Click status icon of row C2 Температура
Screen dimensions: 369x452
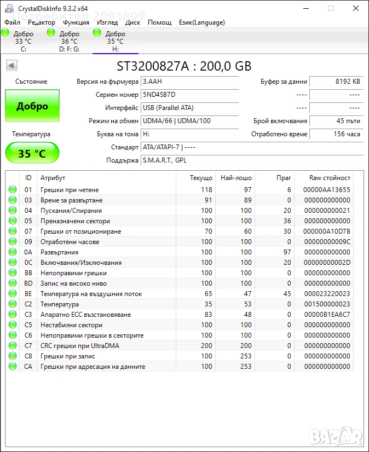(x=13, y=304)
